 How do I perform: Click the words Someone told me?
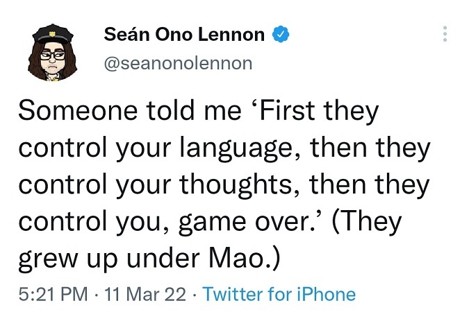pos(130,110)
